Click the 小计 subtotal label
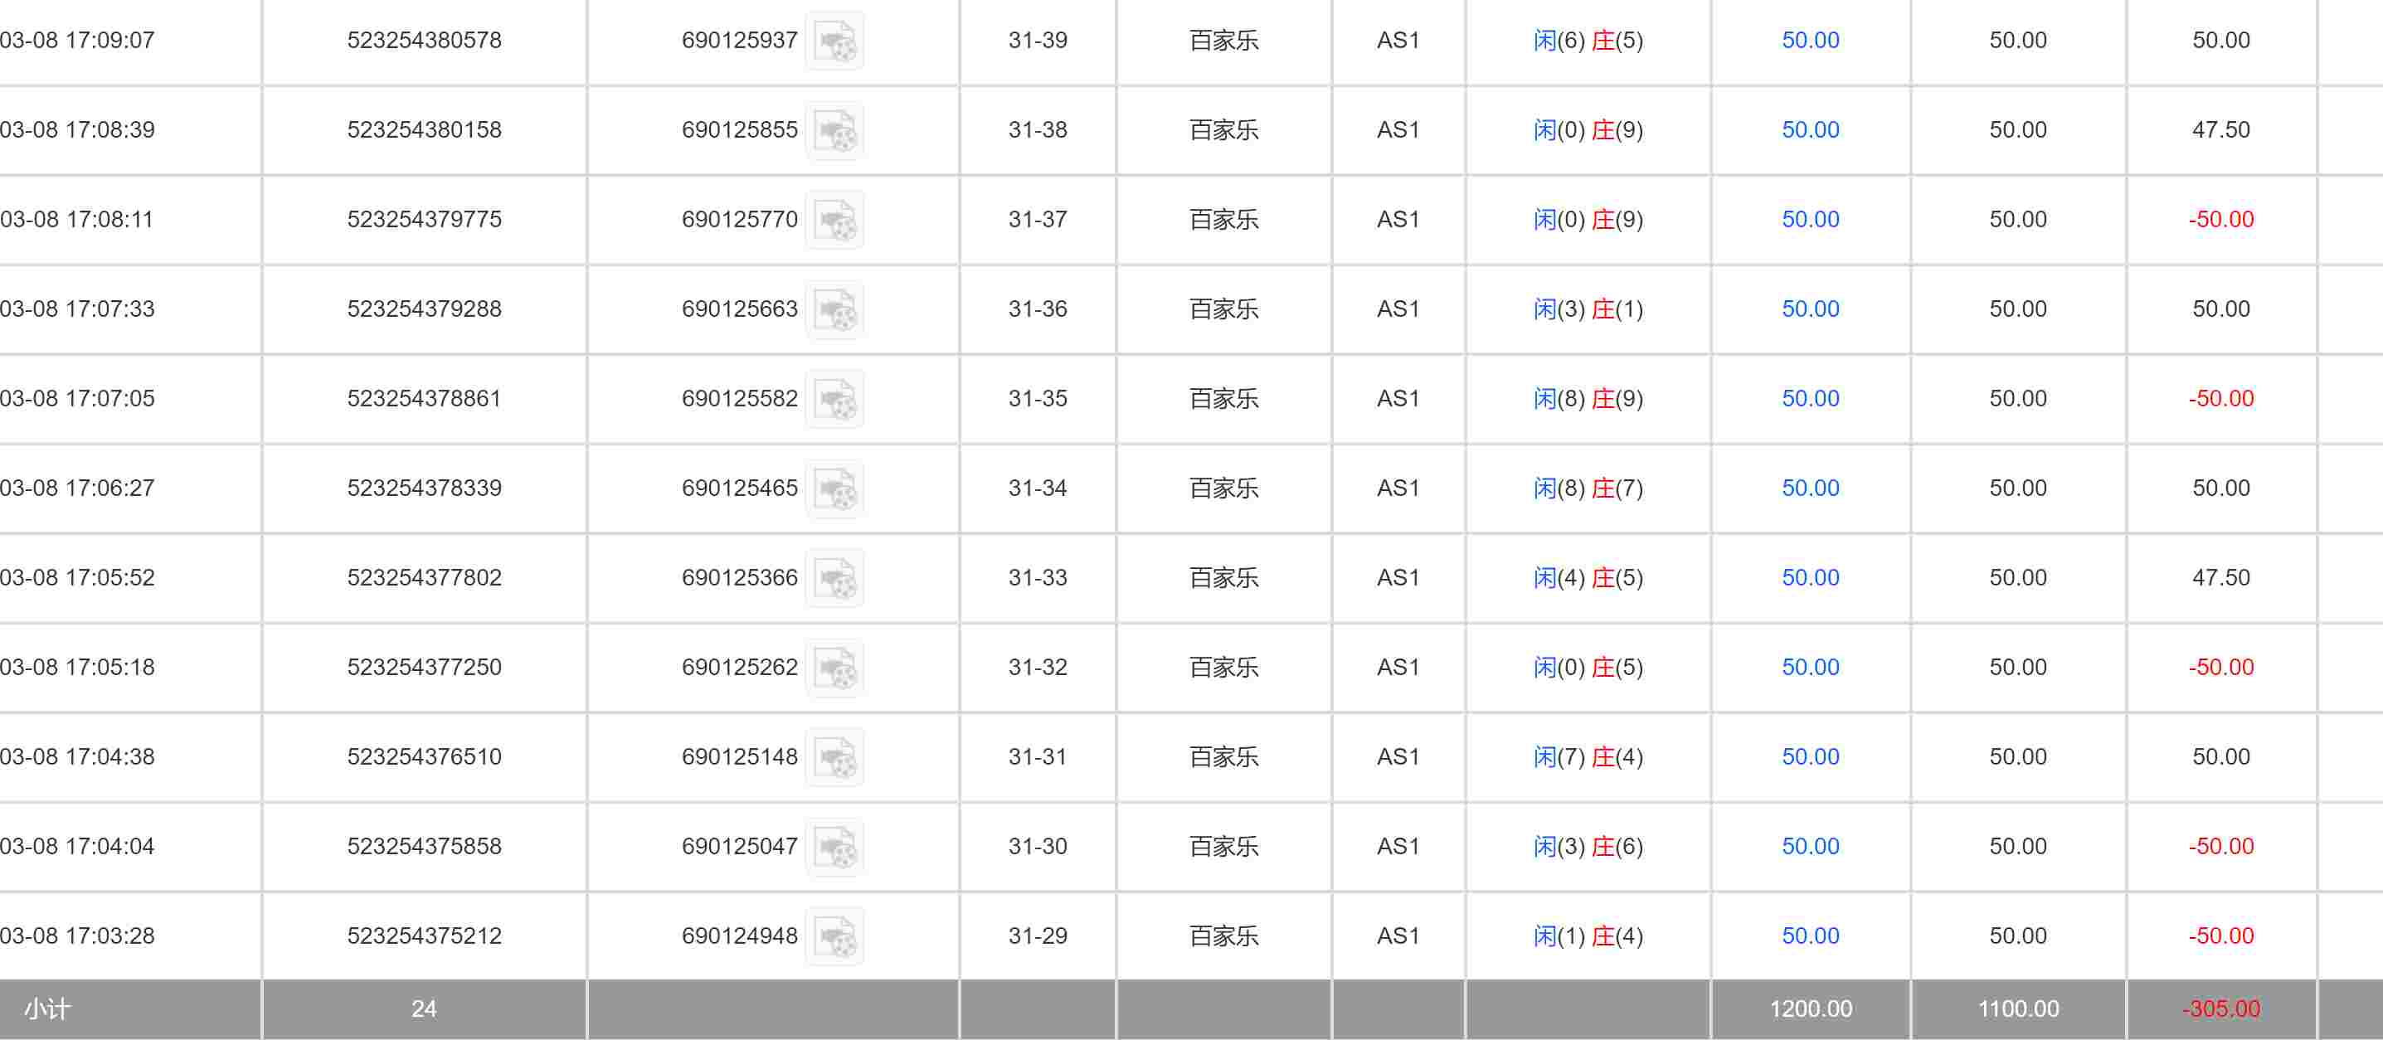This screenshot has height=1040, width=2383. 47,1009
